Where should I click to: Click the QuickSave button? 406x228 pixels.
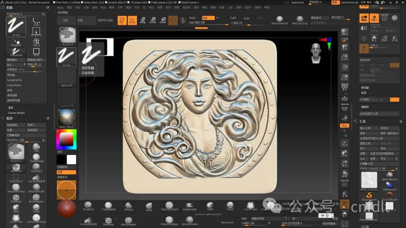click(x=297, y=2)
